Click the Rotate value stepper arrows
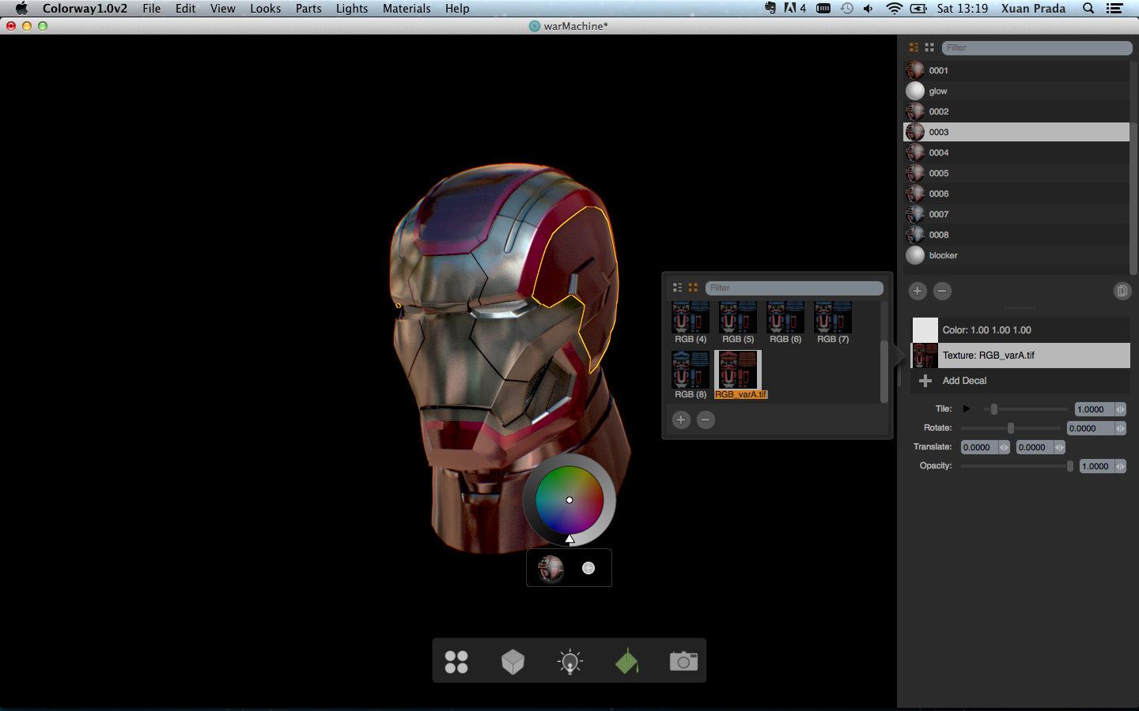This screenshot has width=1139, height=711. coord(1120,428)
